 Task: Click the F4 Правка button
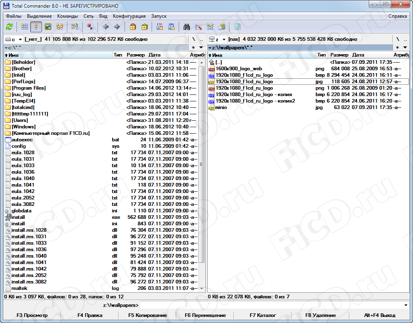(90, 315)
